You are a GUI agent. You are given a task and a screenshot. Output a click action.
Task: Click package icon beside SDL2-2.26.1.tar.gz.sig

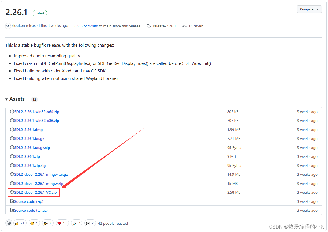pyautogui.click(x=12, y=147)
